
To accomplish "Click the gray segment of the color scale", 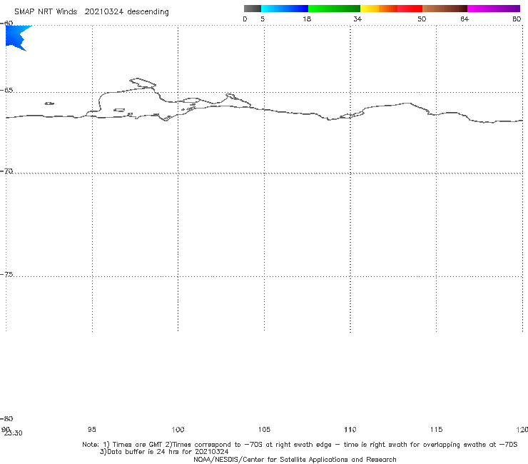I will point(252,9).
